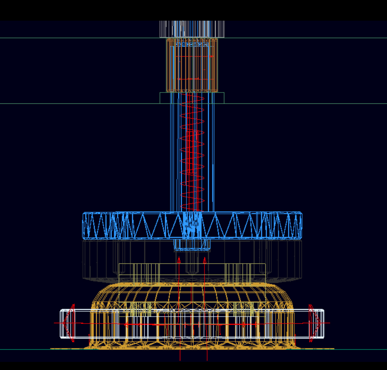
Task: Select the brown knurled cylinder at the top
Action: (x=192, y=65)
